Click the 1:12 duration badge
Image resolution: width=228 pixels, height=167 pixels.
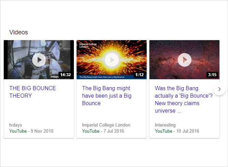click(x=139, y=75)
